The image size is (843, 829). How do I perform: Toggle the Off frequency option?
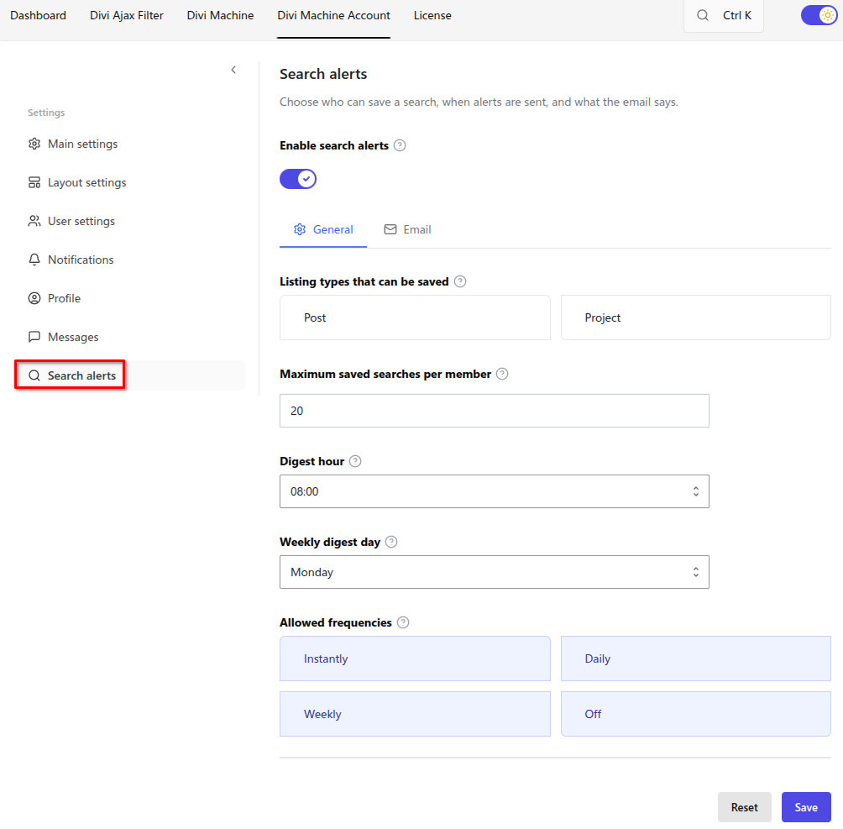tap(696, 714)
